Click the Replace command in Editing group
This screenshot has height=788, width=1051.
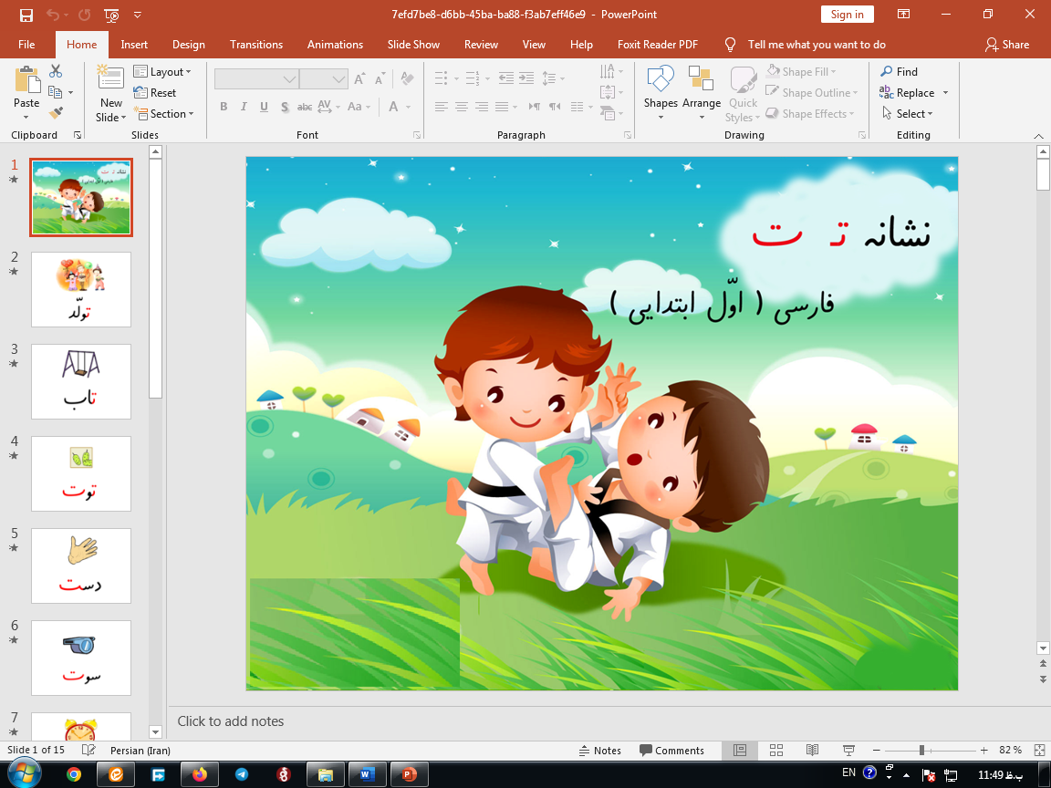pyautogui.click(x=915, y=92)
